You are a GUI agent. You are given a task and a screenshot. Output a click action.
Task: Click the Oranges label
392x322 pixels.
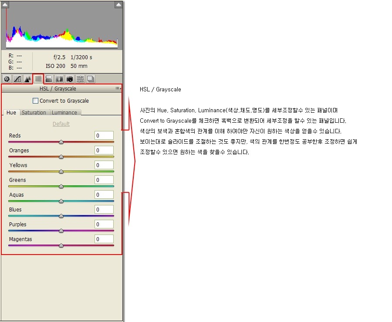(x=19, y=151)
